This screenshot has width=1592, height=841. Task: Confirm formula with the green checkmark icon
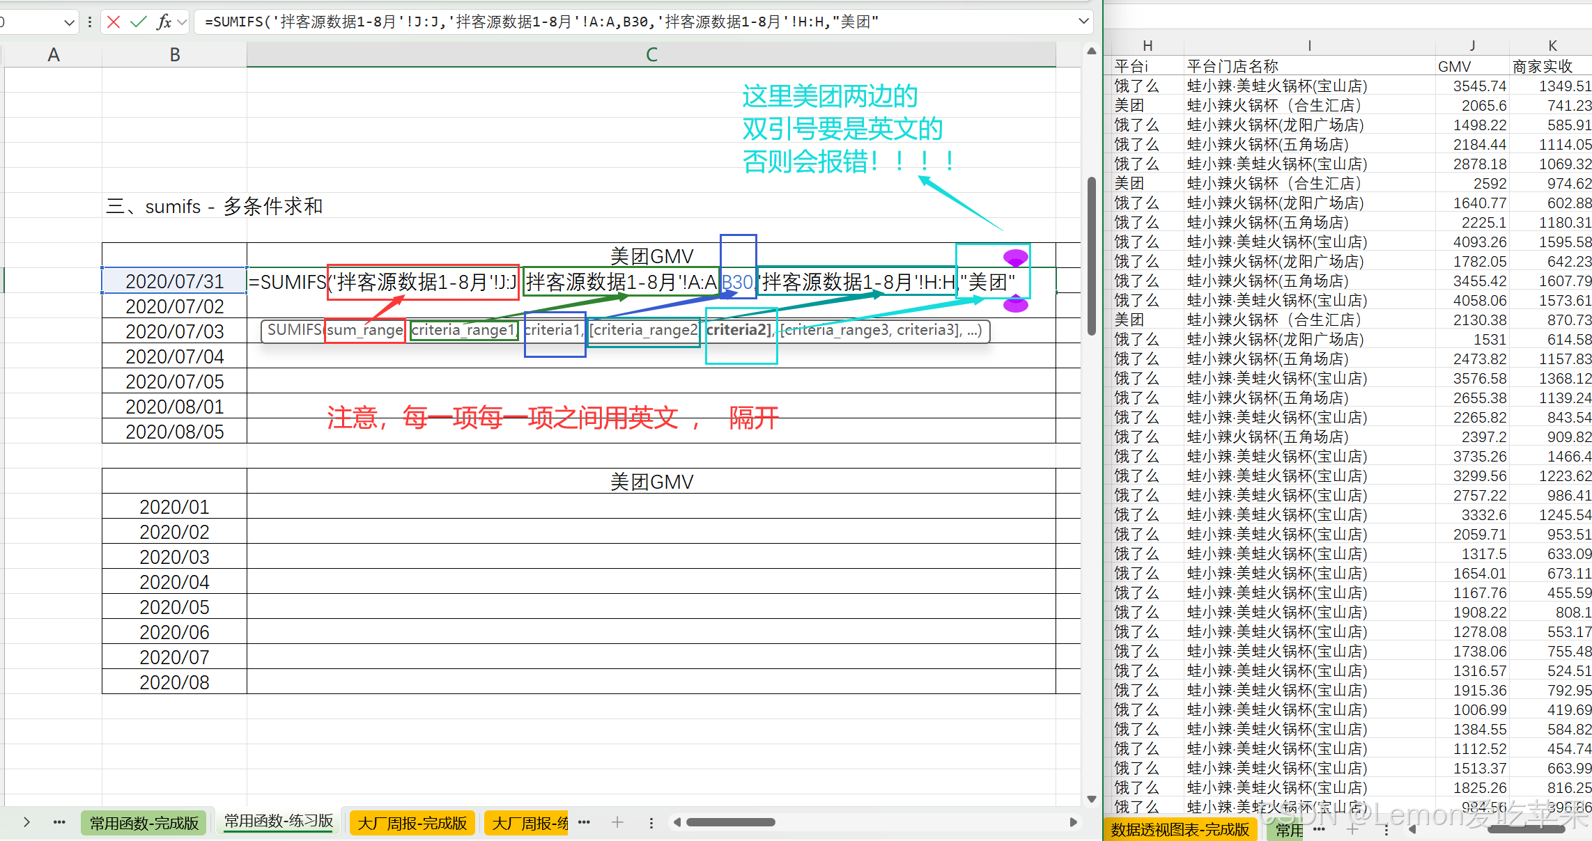(139, 22)
